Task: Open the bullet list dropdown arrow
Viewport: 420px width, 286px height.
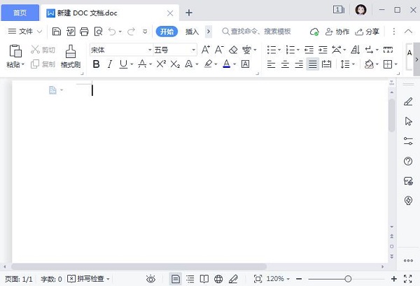Action: pyautogui.click(x=279, y=50)
